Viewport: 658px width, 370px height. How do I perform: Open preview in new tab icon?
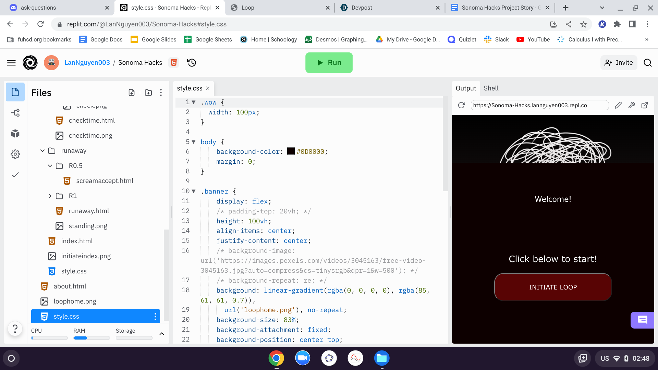pos(645,105)
